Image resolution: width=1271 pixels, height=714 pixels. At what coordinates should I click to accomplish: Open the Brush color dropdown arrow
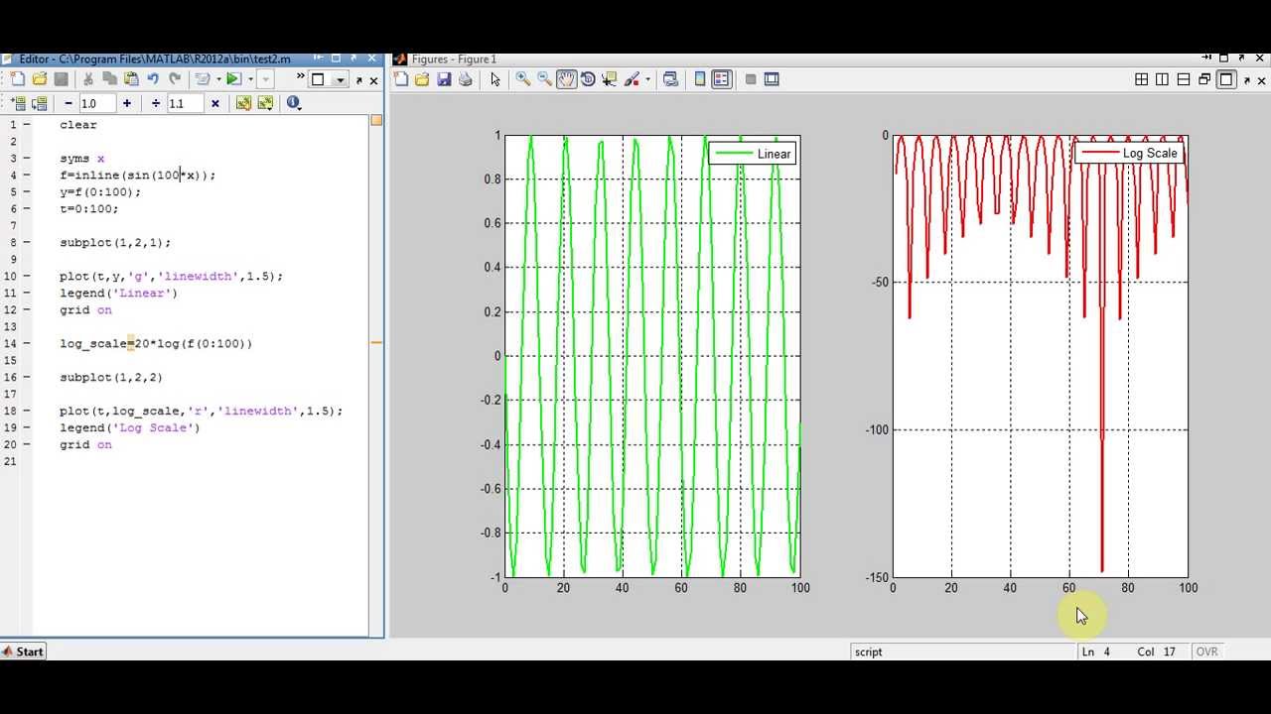click(648, 79)
